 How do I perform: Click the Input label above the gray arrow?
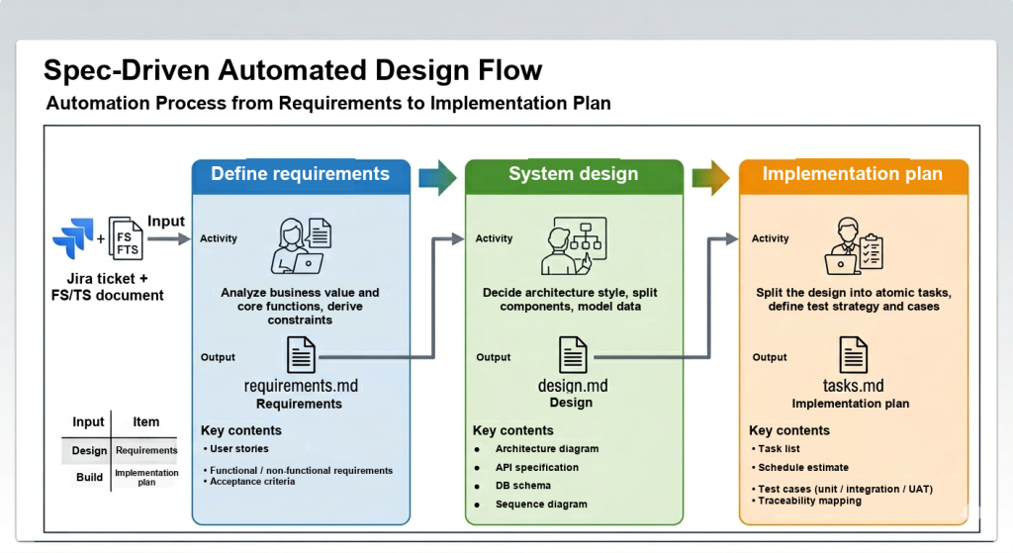166,221
